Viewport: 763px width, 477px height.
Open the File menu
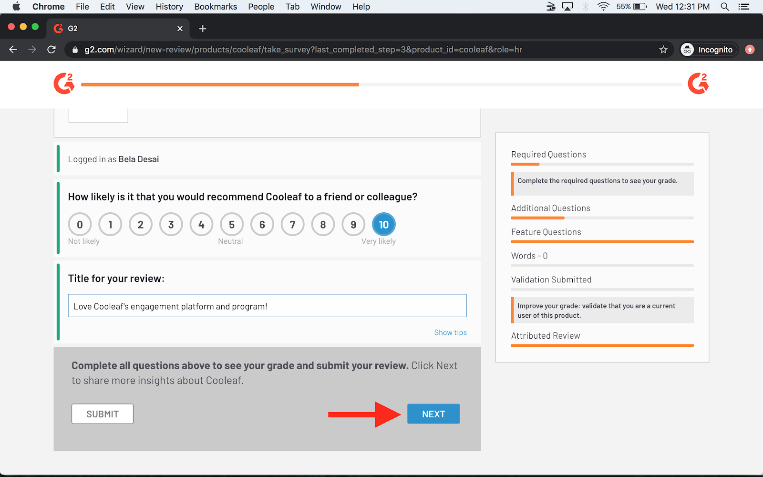point(82,7)
